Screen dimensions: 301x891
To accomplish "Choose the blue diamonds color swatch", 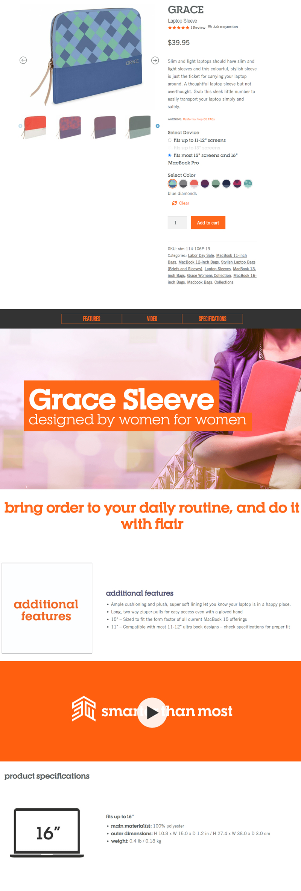I will 172,183.
